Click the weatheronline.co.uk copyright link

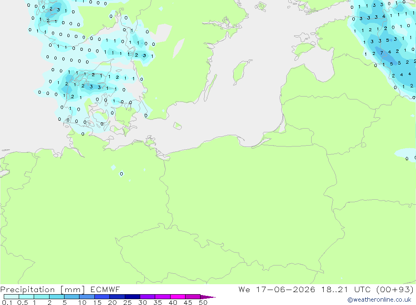pos(379,300)
